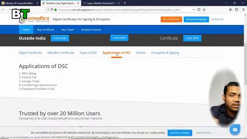View site information icon in address bar
Image resolution: width=247 pixels, height=139 pixels.
48,10
